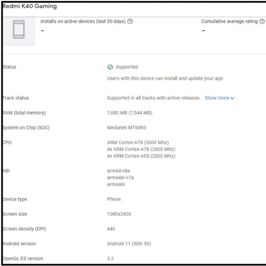The height and width of the screenshot is (266, 266).
Task: Click the Redmi K40 Gaming title
Action: 30,6
